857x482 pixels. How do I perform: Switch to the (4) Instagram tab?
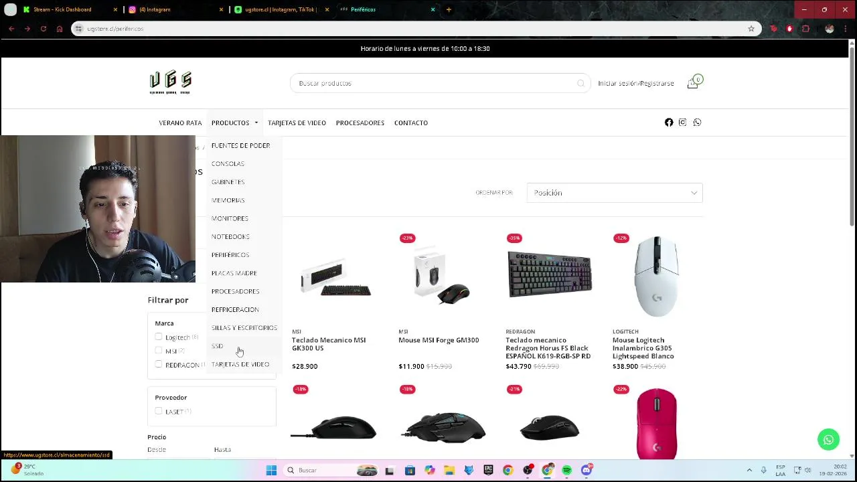pyautogui.click(x=155, y=9)
